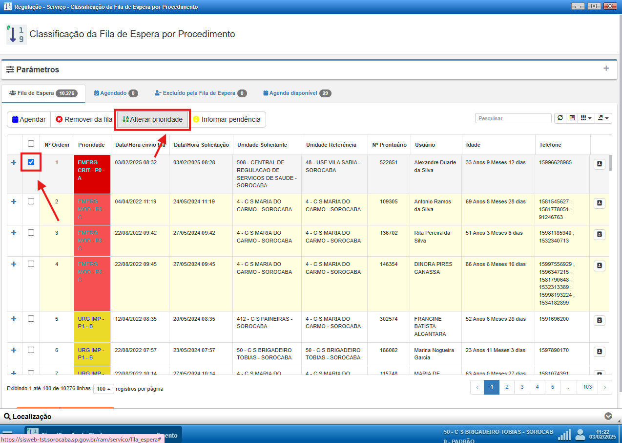Screen dimensions: 622x443
Task: Click the user profile icon in bottom bar
Action: pos(580,435)
